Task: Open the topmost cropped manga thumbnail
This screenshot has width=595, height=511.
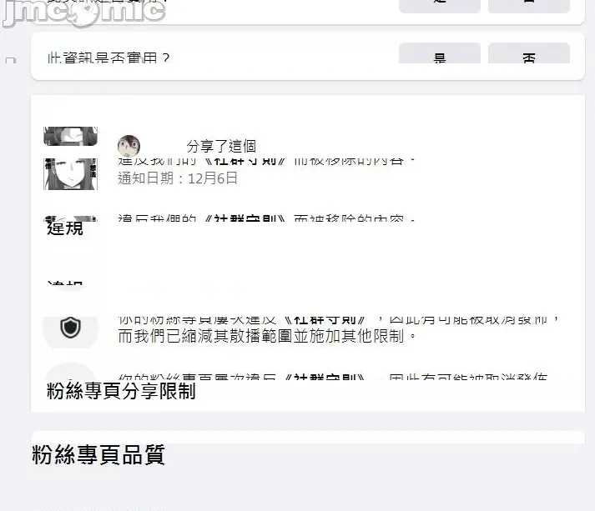Action: coord(71,136)
